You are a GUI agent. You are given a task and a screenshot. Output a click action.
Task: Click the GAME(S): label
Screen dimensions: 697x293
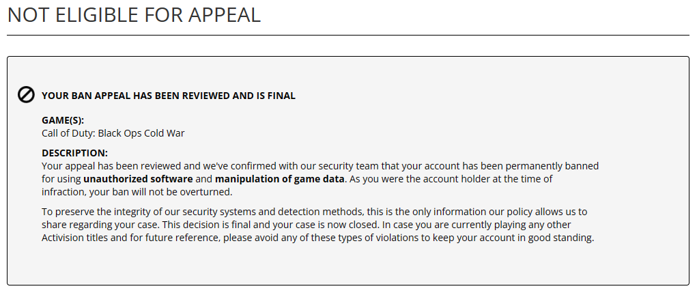63,120
